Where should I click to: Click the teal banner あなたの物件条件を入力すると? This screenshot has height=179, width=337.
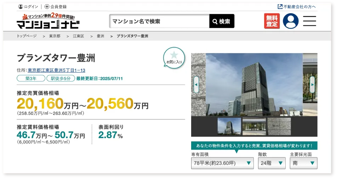click(x=254, y=146)
